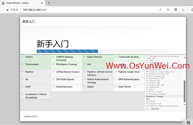The width and height of the screenshot is (193, 125).
Task: Click the Dark Theme spinner icon
Action: 115,86
